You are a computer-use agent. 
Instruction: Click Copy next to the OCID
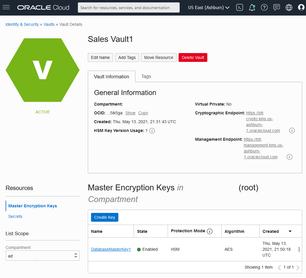[143, 113]
